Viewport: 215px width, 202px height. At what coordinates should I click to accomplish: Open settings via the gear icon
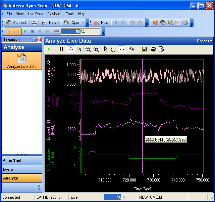coord(185,23)
